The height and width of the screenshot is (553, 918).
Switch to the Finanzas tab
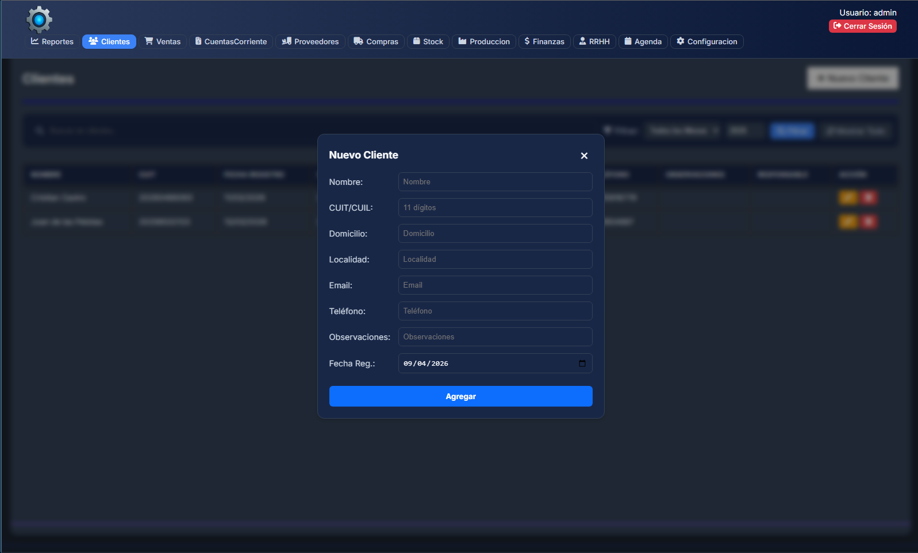tap(544, 41)
